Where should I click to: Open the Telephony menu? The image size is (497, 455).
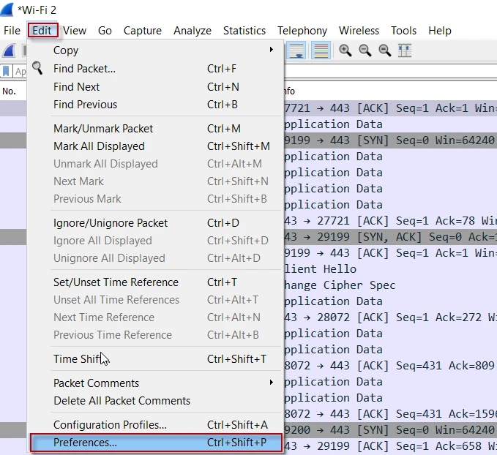coord(302,31)
